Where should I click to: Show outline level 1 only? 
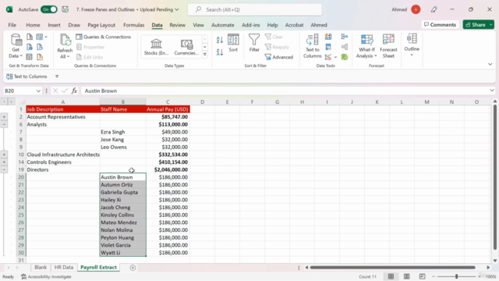pos(4,101)
